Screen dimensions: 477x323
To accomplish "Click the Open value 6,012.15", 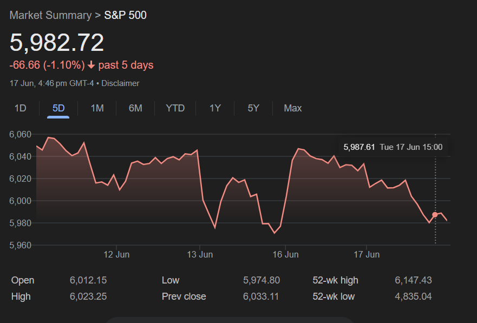I will tap(88, 280).
